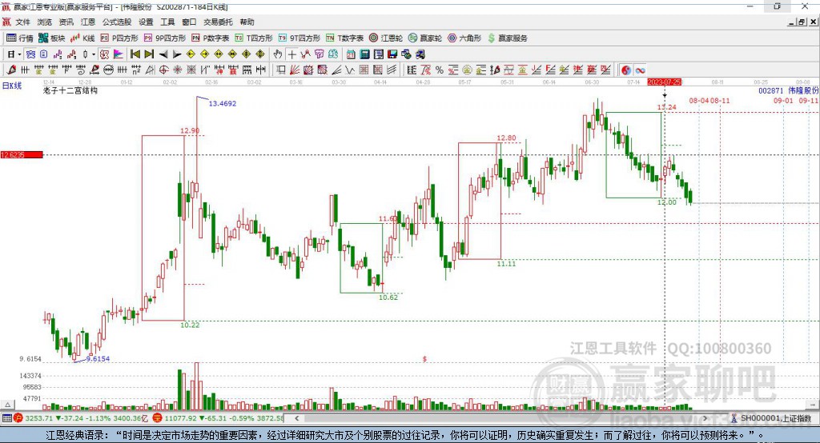The height and width of the screenshot is (443, 820).
Task: Click the 3253.71 Shanghai index value
Action: 38,418
